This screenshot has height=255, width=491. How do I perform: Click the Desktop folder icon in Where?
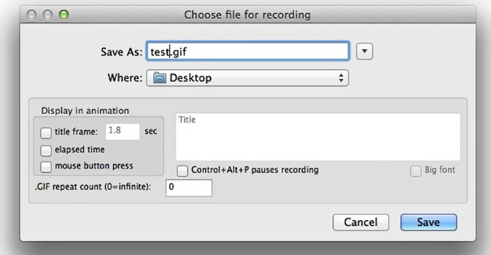pos(159,78)
